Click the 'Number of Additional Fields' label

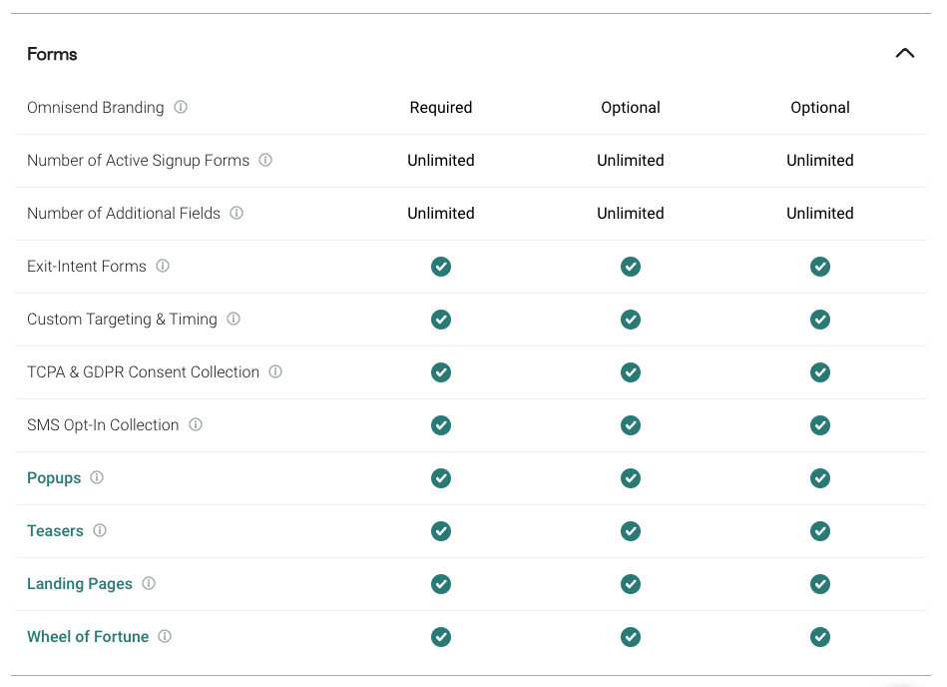(x=124, y=214)
